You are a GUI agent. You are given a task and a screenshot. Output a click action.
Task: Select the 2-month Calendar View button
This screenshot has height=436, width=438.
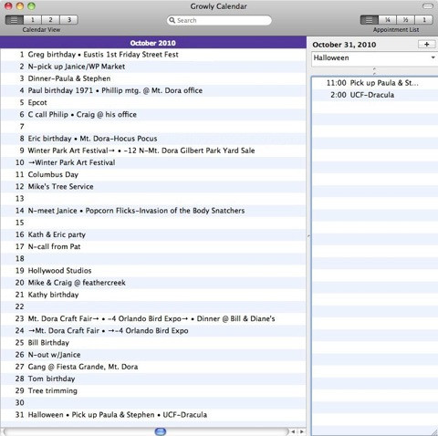tap(51, 20)
